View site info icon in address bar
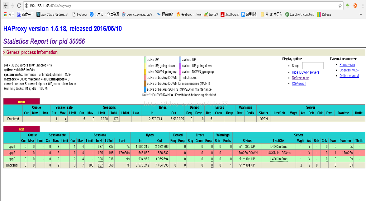Image resolution: width=366 pixels, height=201 pixels. (x=26, y=6)
